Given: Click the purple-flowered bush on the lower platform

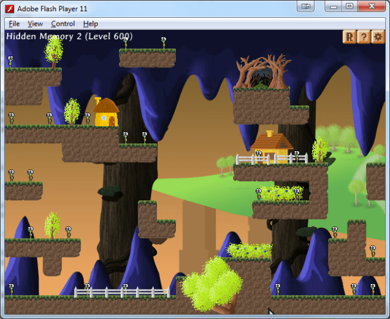Looking at the screenshot, I should coord(250,250).
